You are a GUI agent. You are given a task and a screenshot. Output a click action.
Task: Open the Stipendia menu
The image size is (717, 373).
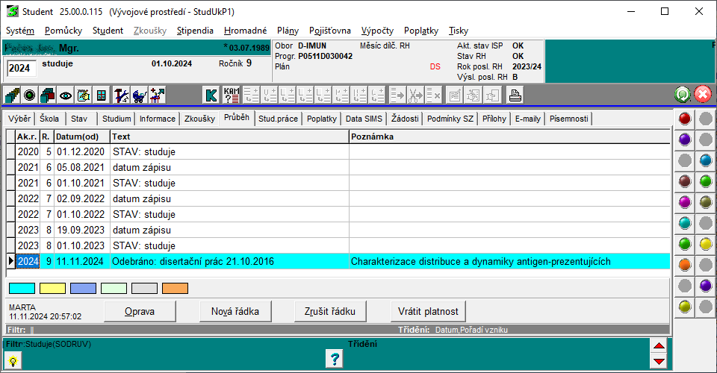[x=195, y=31]
